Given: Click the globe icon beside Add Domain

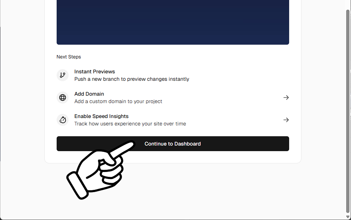Looking at the screenshot, I should click(63, 98).
